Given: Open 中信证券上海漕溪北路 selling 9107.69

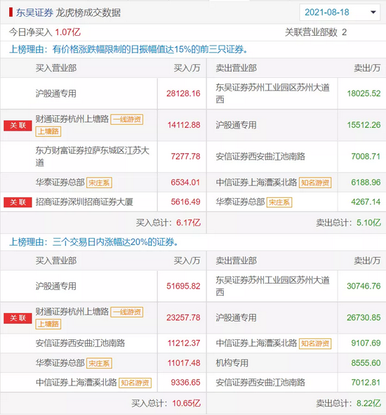Looking at the screenshot, I should click(x=256, y=343).
